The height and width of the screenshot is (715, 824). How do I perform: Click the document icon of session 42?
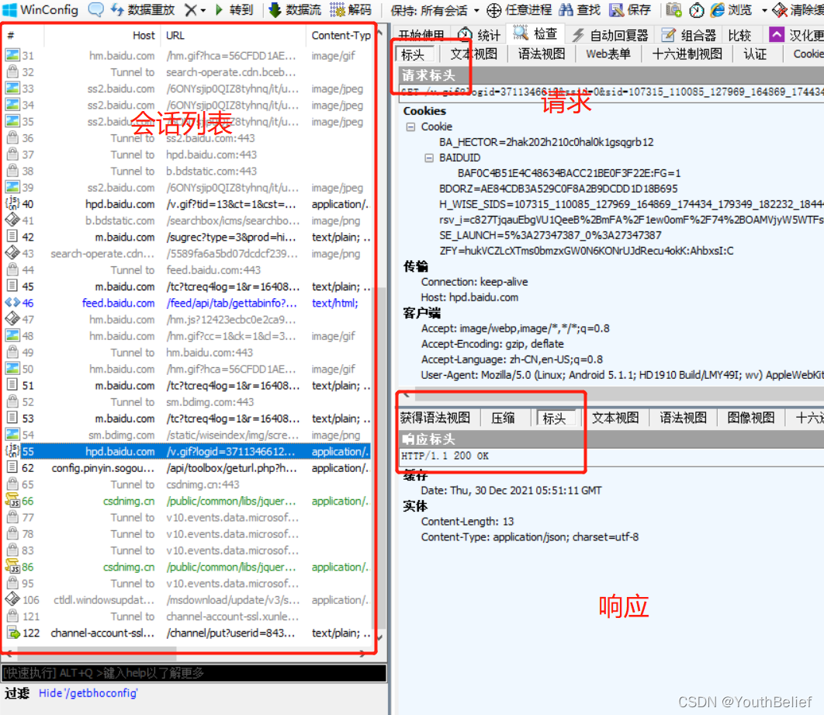(12, 237)
